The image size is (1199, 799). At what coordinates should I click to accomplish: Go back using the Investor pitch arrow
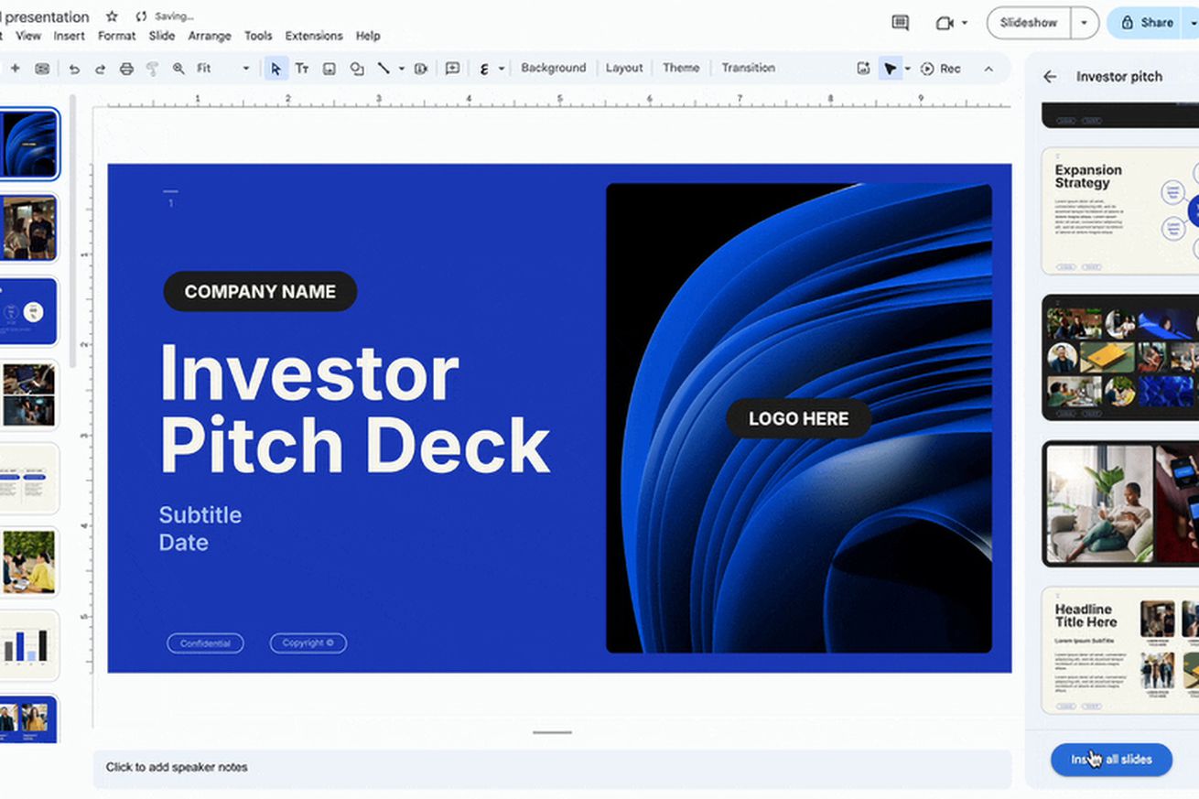pos(1050,77)
